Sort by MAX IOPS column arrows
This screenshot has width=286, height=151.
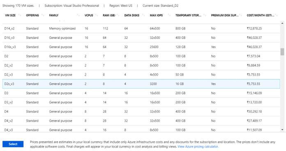(169, 15)
